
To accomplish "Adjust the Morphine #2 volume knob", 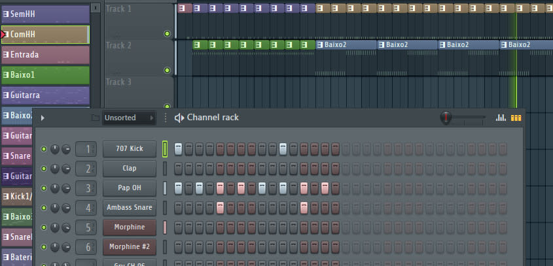I will [x=66, y=247].
